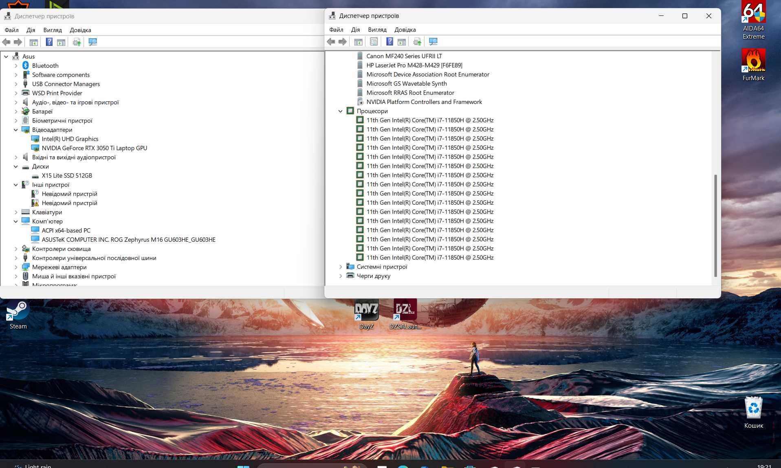The width and height of the screenshot is (781, 468).
Task: Collapse the Інші пристрої category
Action: [x=16, y=185]
